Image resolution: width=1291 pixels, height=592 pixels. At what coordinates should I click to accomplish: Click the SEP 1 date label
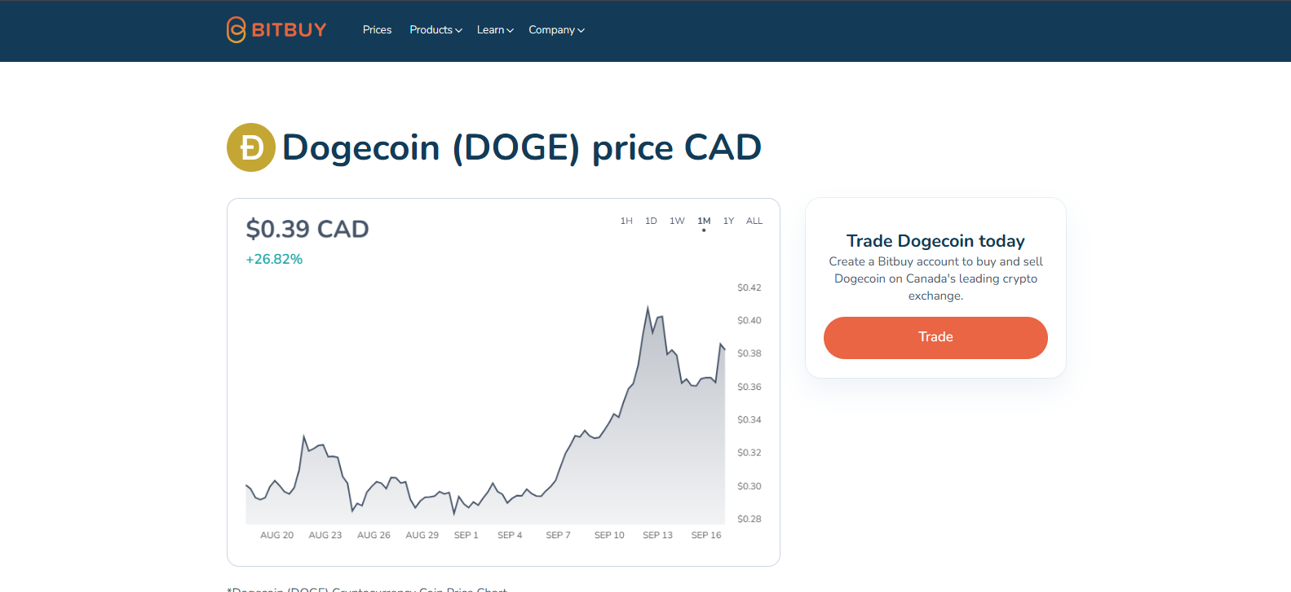pos(466,535)
